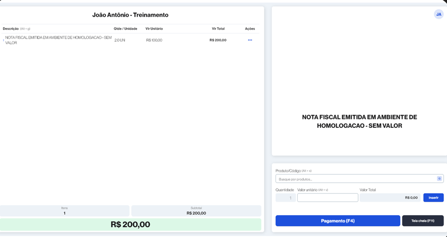Click the Subtotal R$ 200,00 box
Screen dimensions: 447x237
click(196, 211)
